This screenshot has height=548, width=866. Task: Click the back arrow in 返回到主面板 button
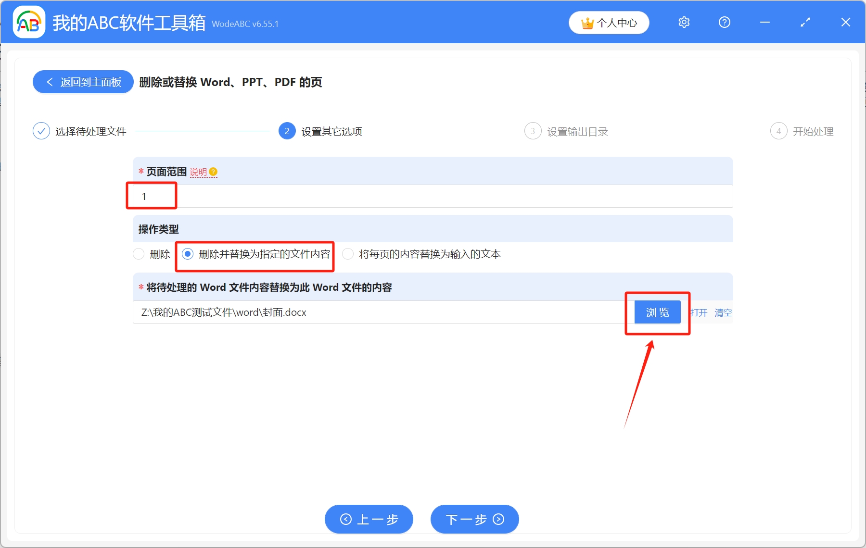click(x=50, y=82)
